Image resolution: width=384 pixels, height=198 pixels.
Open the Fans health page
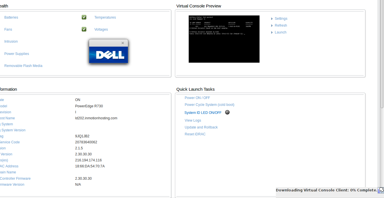pos(8,29)
